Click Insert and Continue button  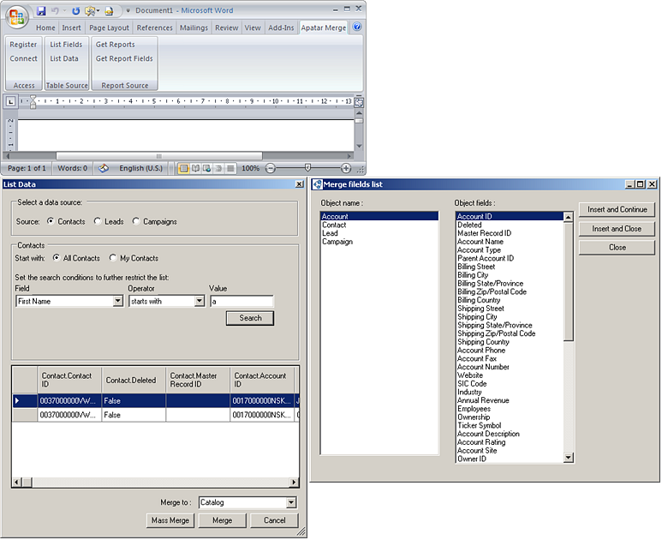coord(617,210)
